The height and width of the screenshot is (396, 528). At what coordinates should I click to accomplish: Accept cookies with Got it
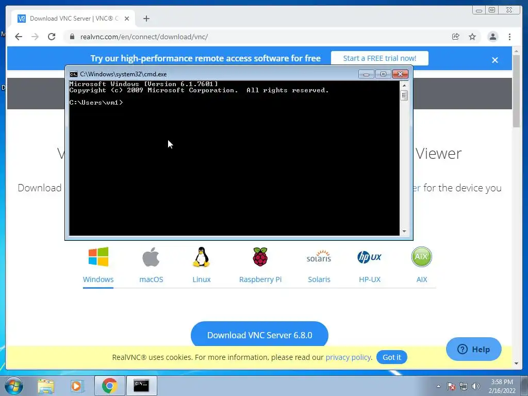(x=392, y=357)
